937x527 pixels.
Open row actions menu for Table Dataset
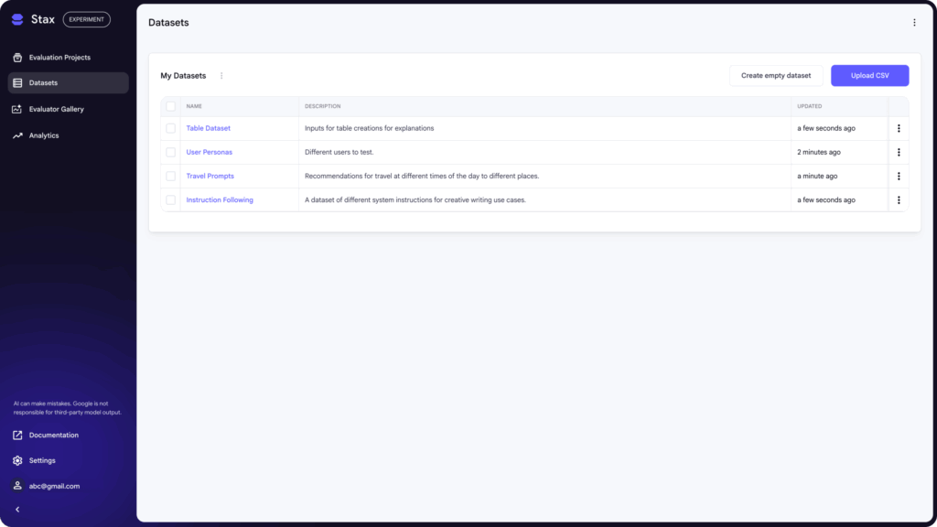(899, 128)
